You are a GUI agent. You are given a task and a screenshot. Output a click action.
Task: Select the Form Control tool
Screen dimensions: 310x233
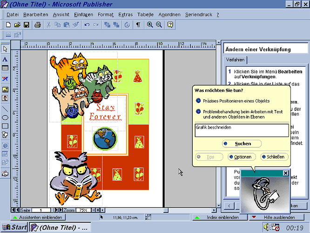[5, 154]
